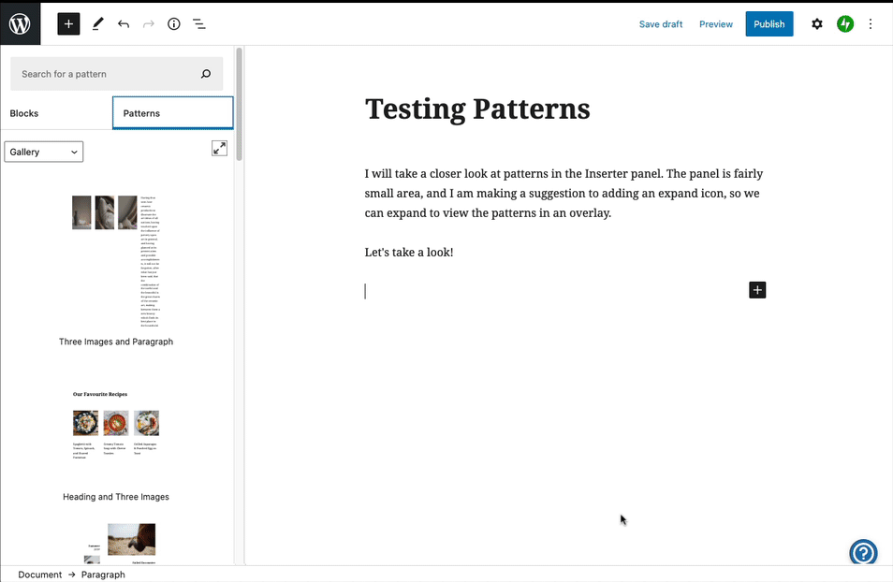Click the WordPress logo to exit the editor
893x582 pixels.
[x=20, y=24]
